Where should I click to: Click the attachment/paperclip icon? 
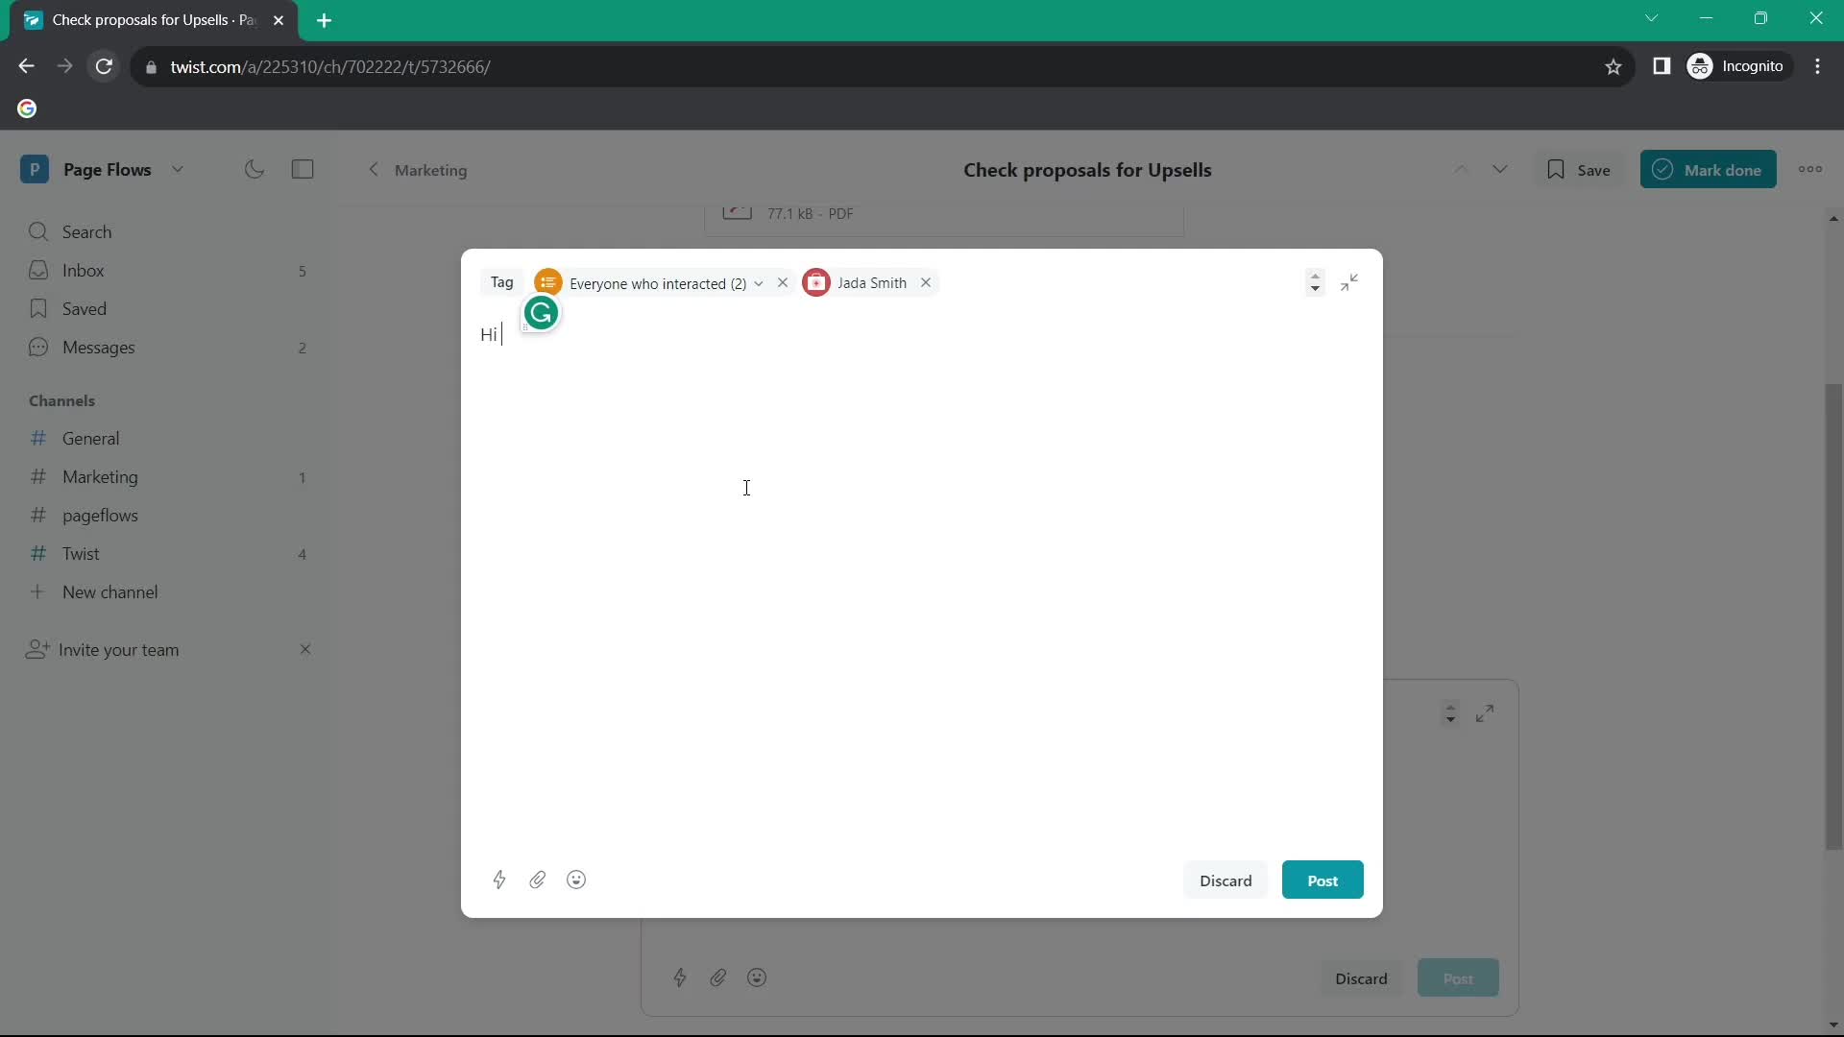(x=537, y=879)
